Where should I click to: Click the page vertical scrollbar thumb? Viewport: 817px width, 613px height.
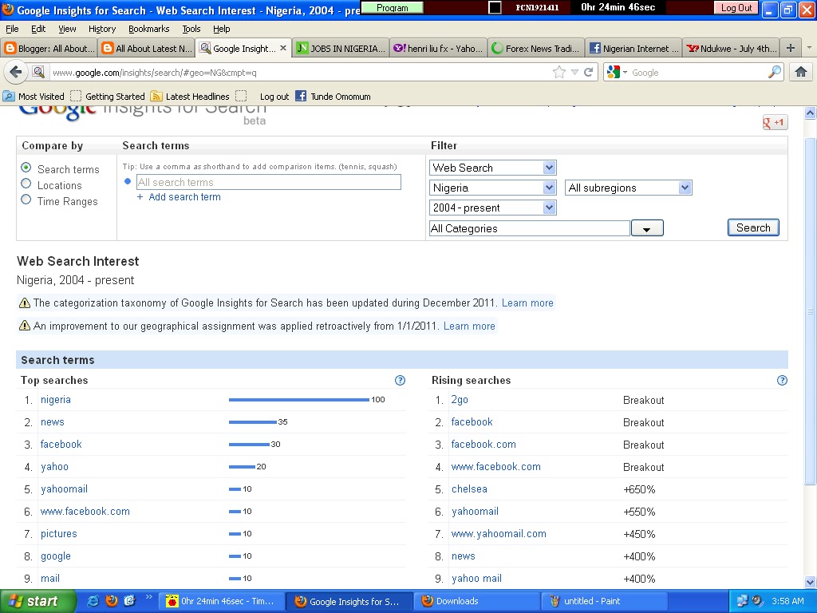click(x=810, y=313)
